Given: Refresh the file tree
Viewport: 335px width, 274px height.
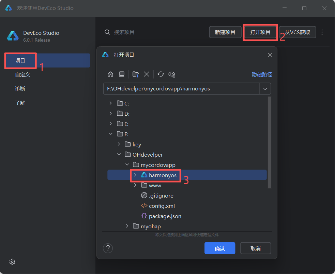Looking at the screenshot, I should [x=161, y=74].
